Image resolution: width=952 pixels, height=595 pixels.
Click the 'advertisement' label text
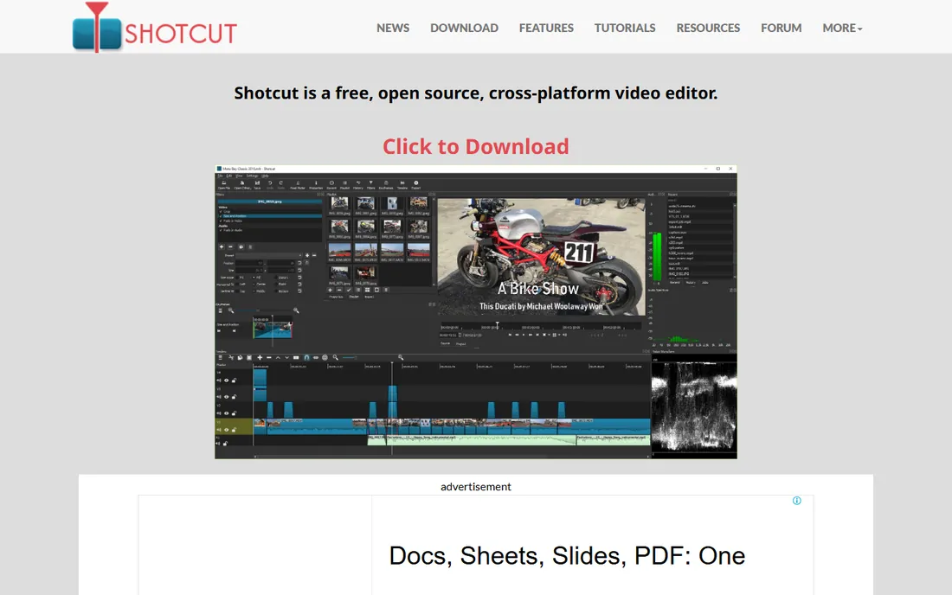click(475, 486)
